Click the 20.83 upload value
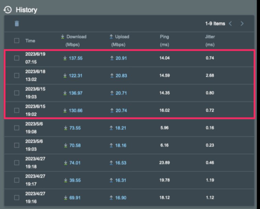Image resolution: width=260 pixels, height=209 pixels. click(x=121, y=76)
